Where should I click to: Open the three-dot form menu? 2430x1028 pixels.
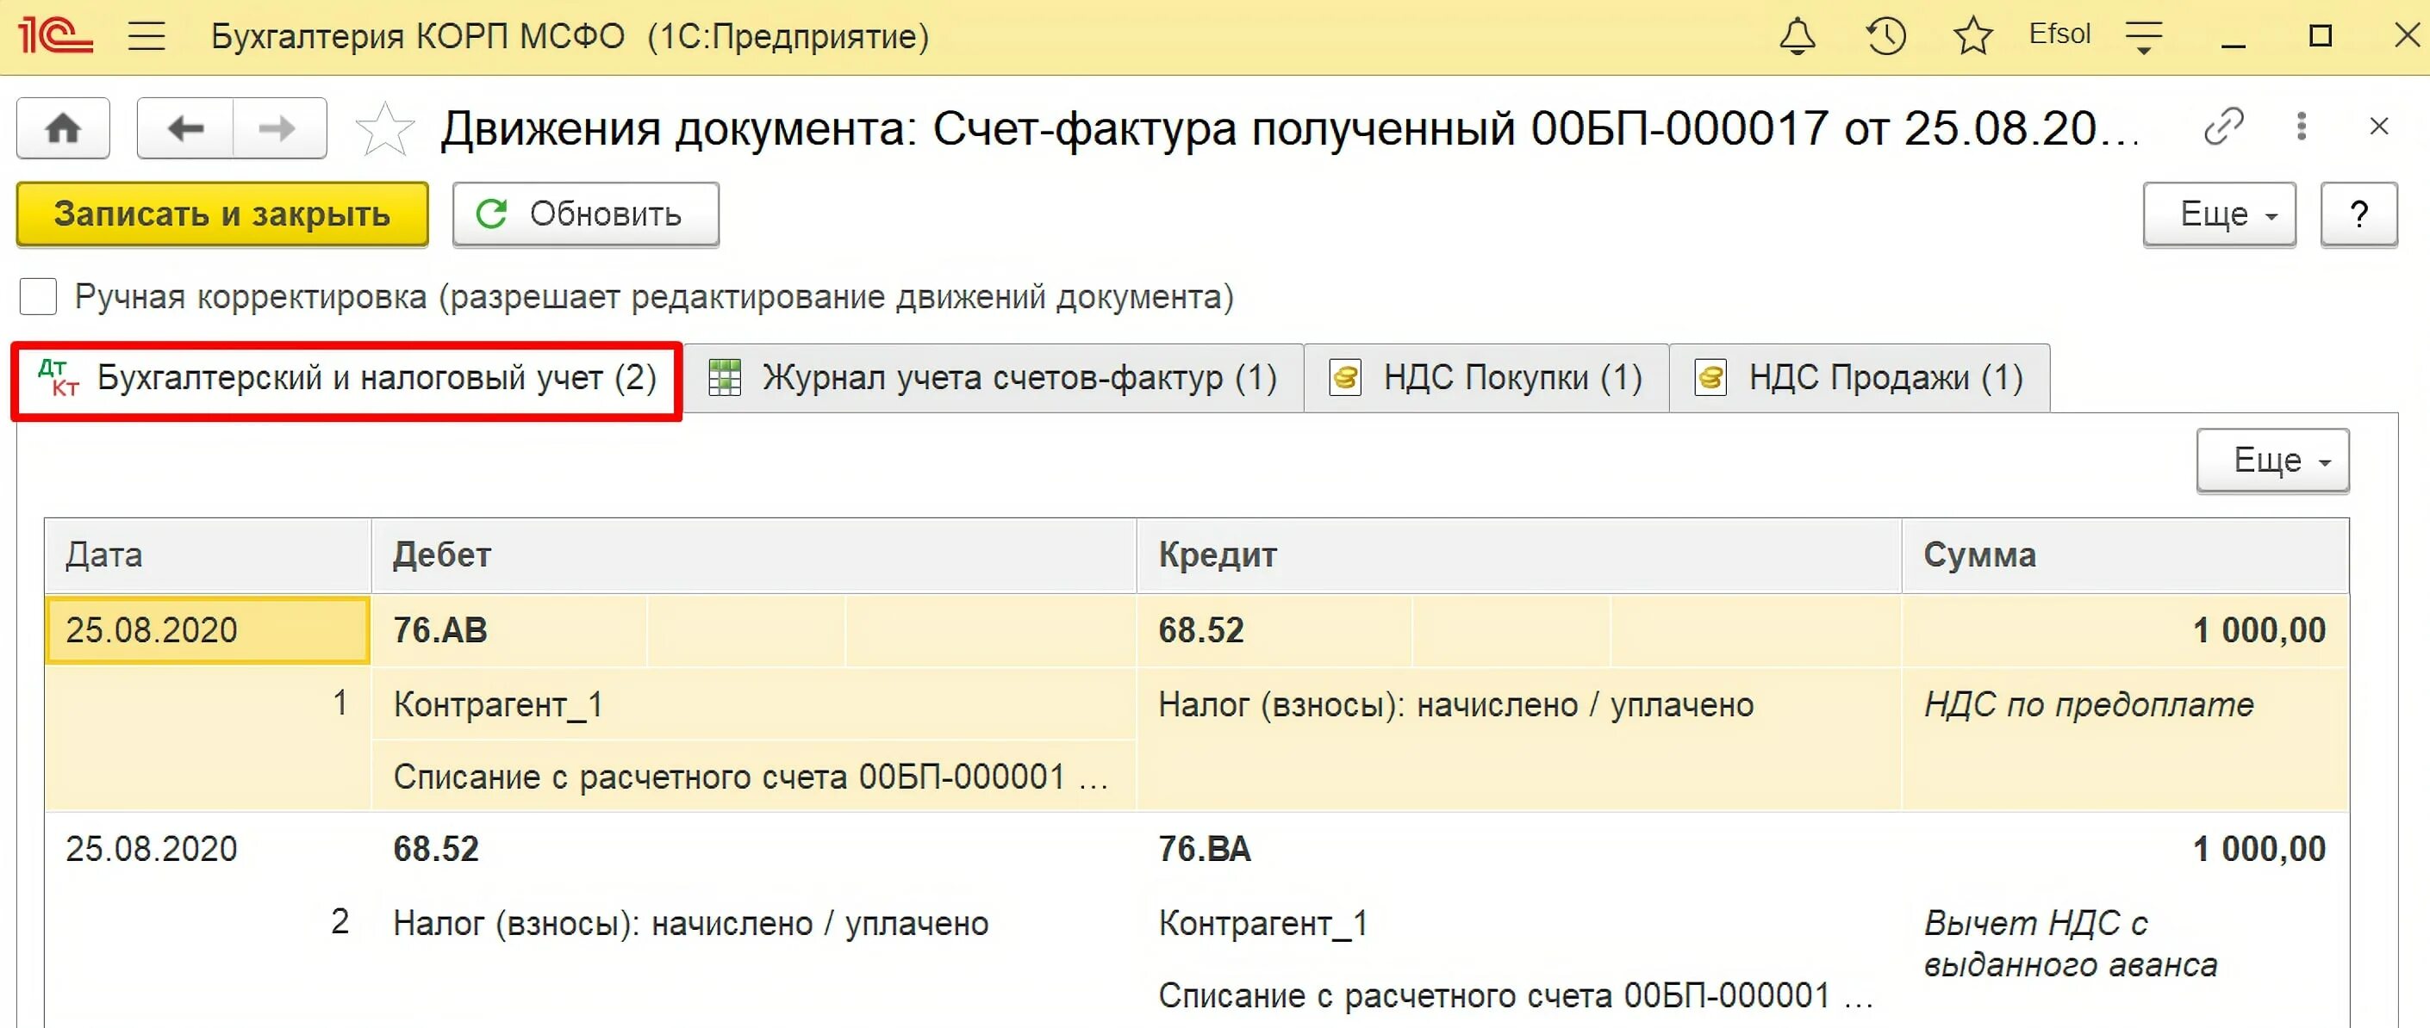(x=2302, y=127)
